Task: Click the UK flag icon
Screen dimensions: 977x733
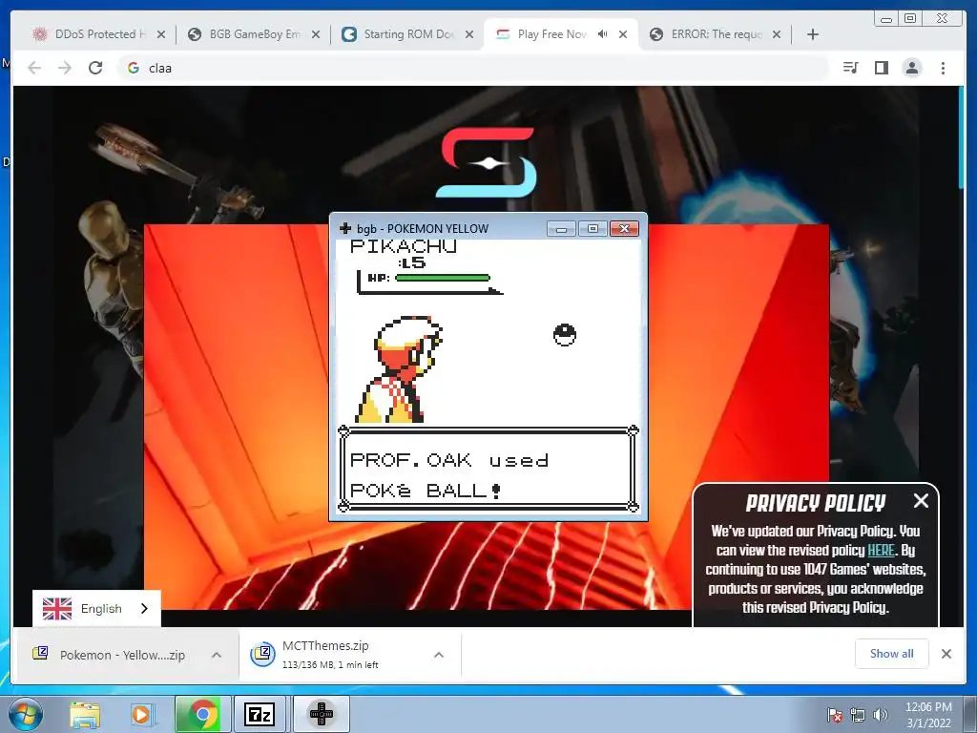Action: pyautogui.click(x=57, y=608)
